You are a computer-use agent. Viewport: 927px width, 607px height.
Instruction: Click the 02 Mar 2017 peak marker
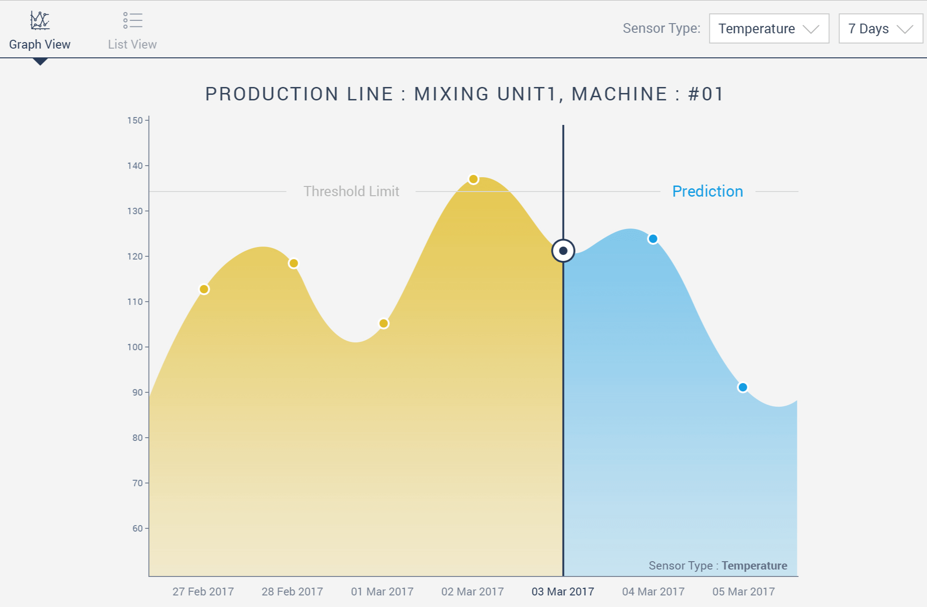point(473,179)
